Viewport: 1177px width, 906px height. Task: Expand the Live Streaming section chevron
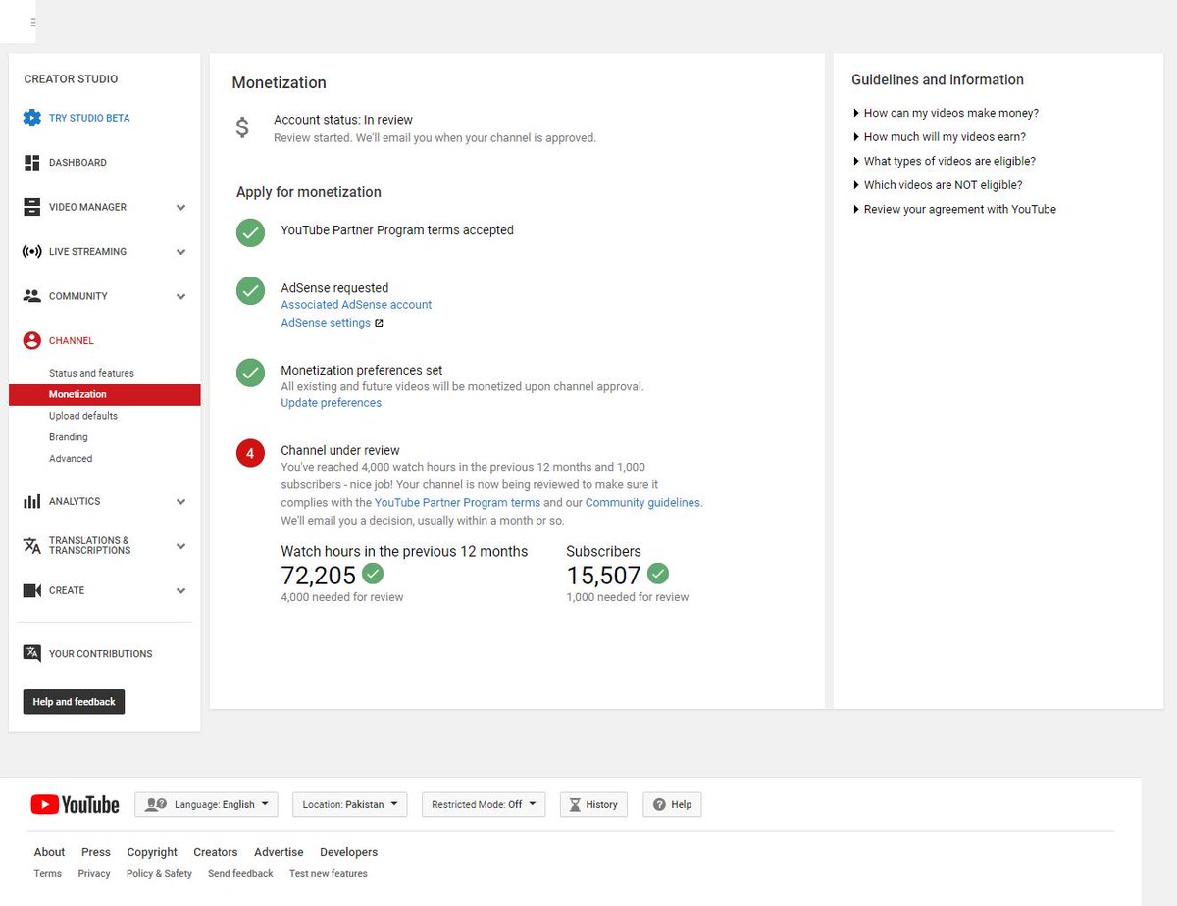click(180, 252)
